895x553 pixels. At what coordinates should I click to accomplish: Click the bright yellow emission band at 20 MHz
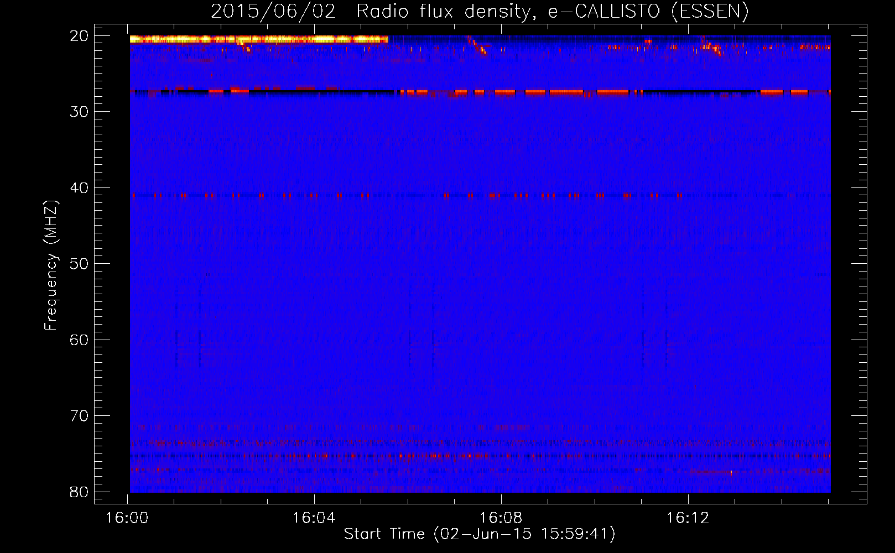click(259, 39)
